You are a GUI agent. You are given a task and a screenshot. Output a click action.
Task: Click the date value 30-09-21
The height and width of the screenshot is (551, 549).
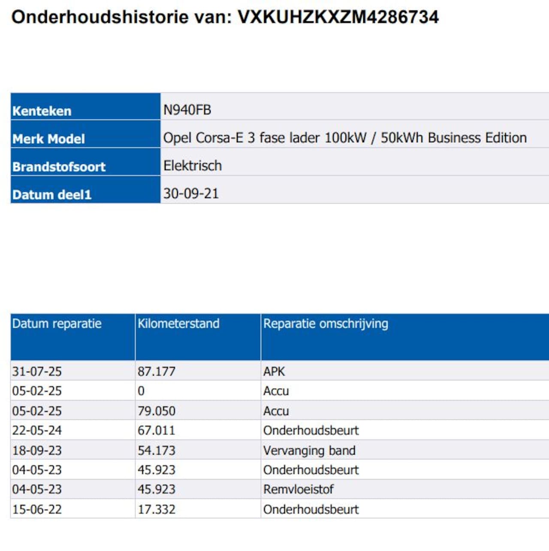pos(191,193)
